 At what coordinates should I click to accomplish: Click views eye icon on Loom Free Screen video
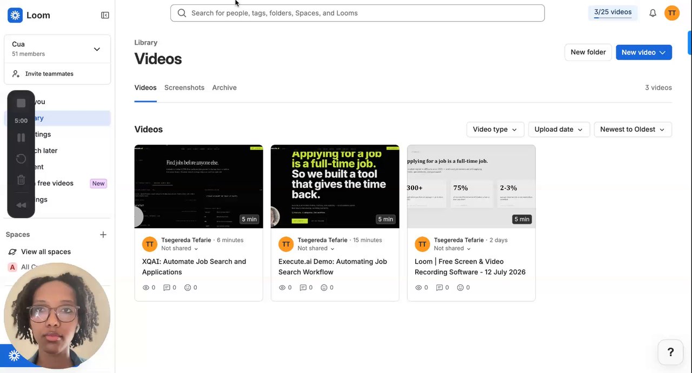point(418,288)
